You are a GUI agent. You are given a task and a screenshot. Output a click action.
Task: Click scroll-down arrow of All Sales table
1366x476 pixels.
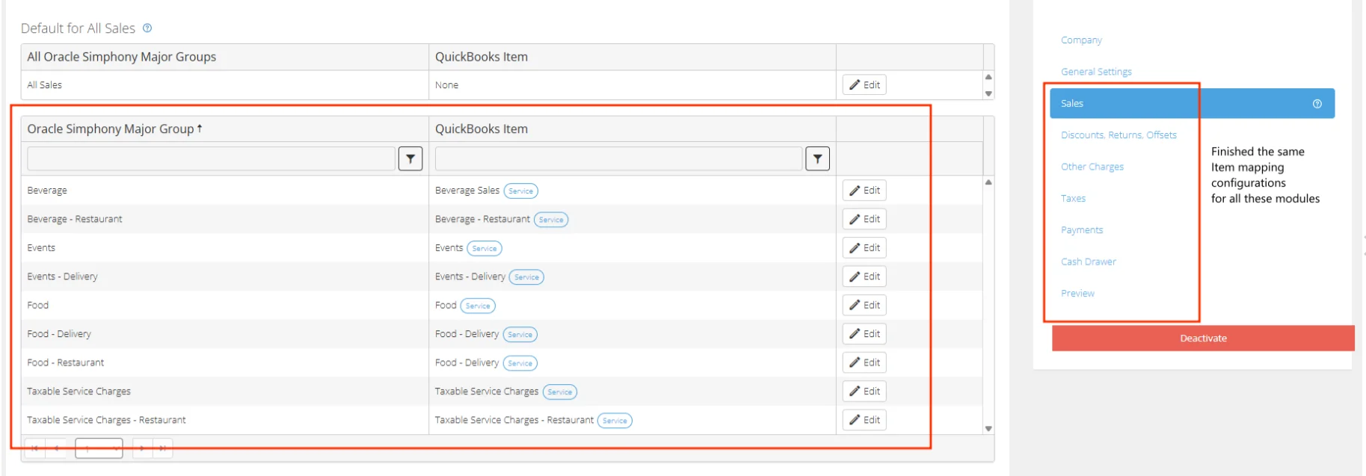pos(988,93)
